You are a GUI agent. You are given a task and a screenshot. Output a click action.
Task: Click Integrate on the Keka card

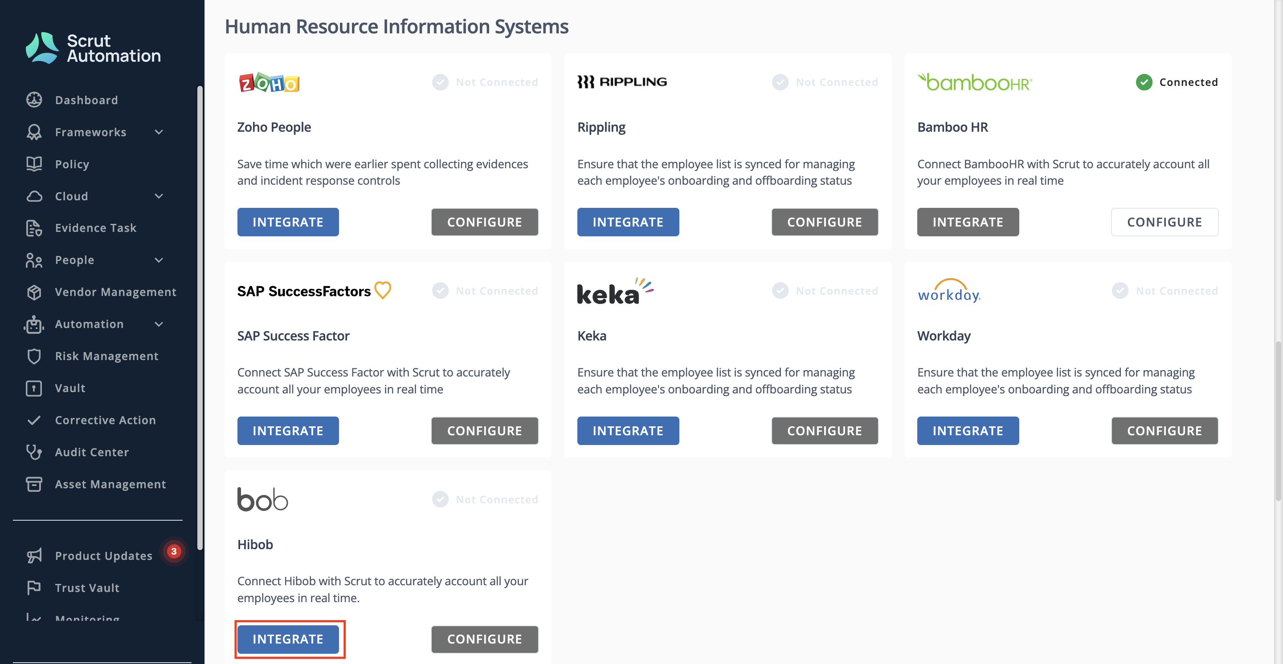[628, 431]
